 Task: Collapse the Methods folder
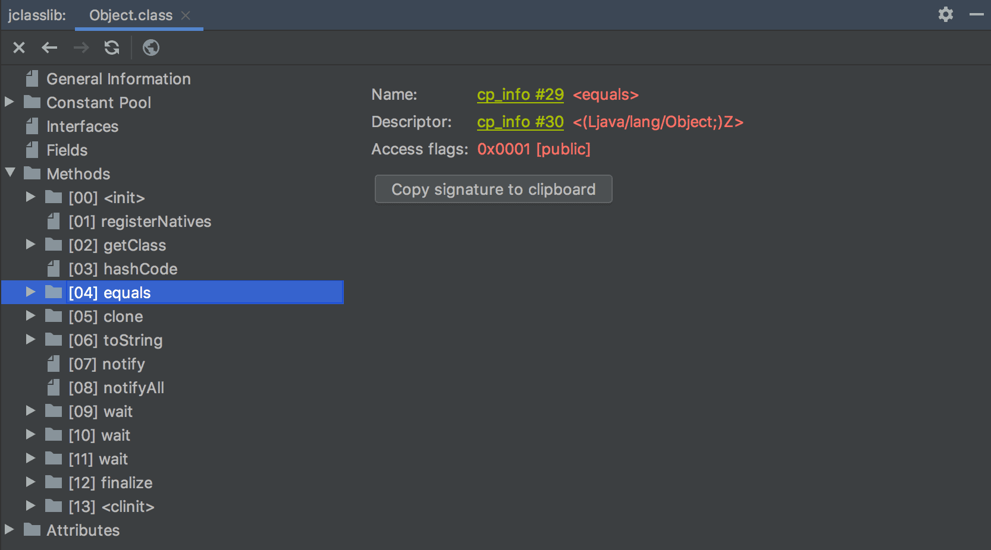tap(9, 173)
